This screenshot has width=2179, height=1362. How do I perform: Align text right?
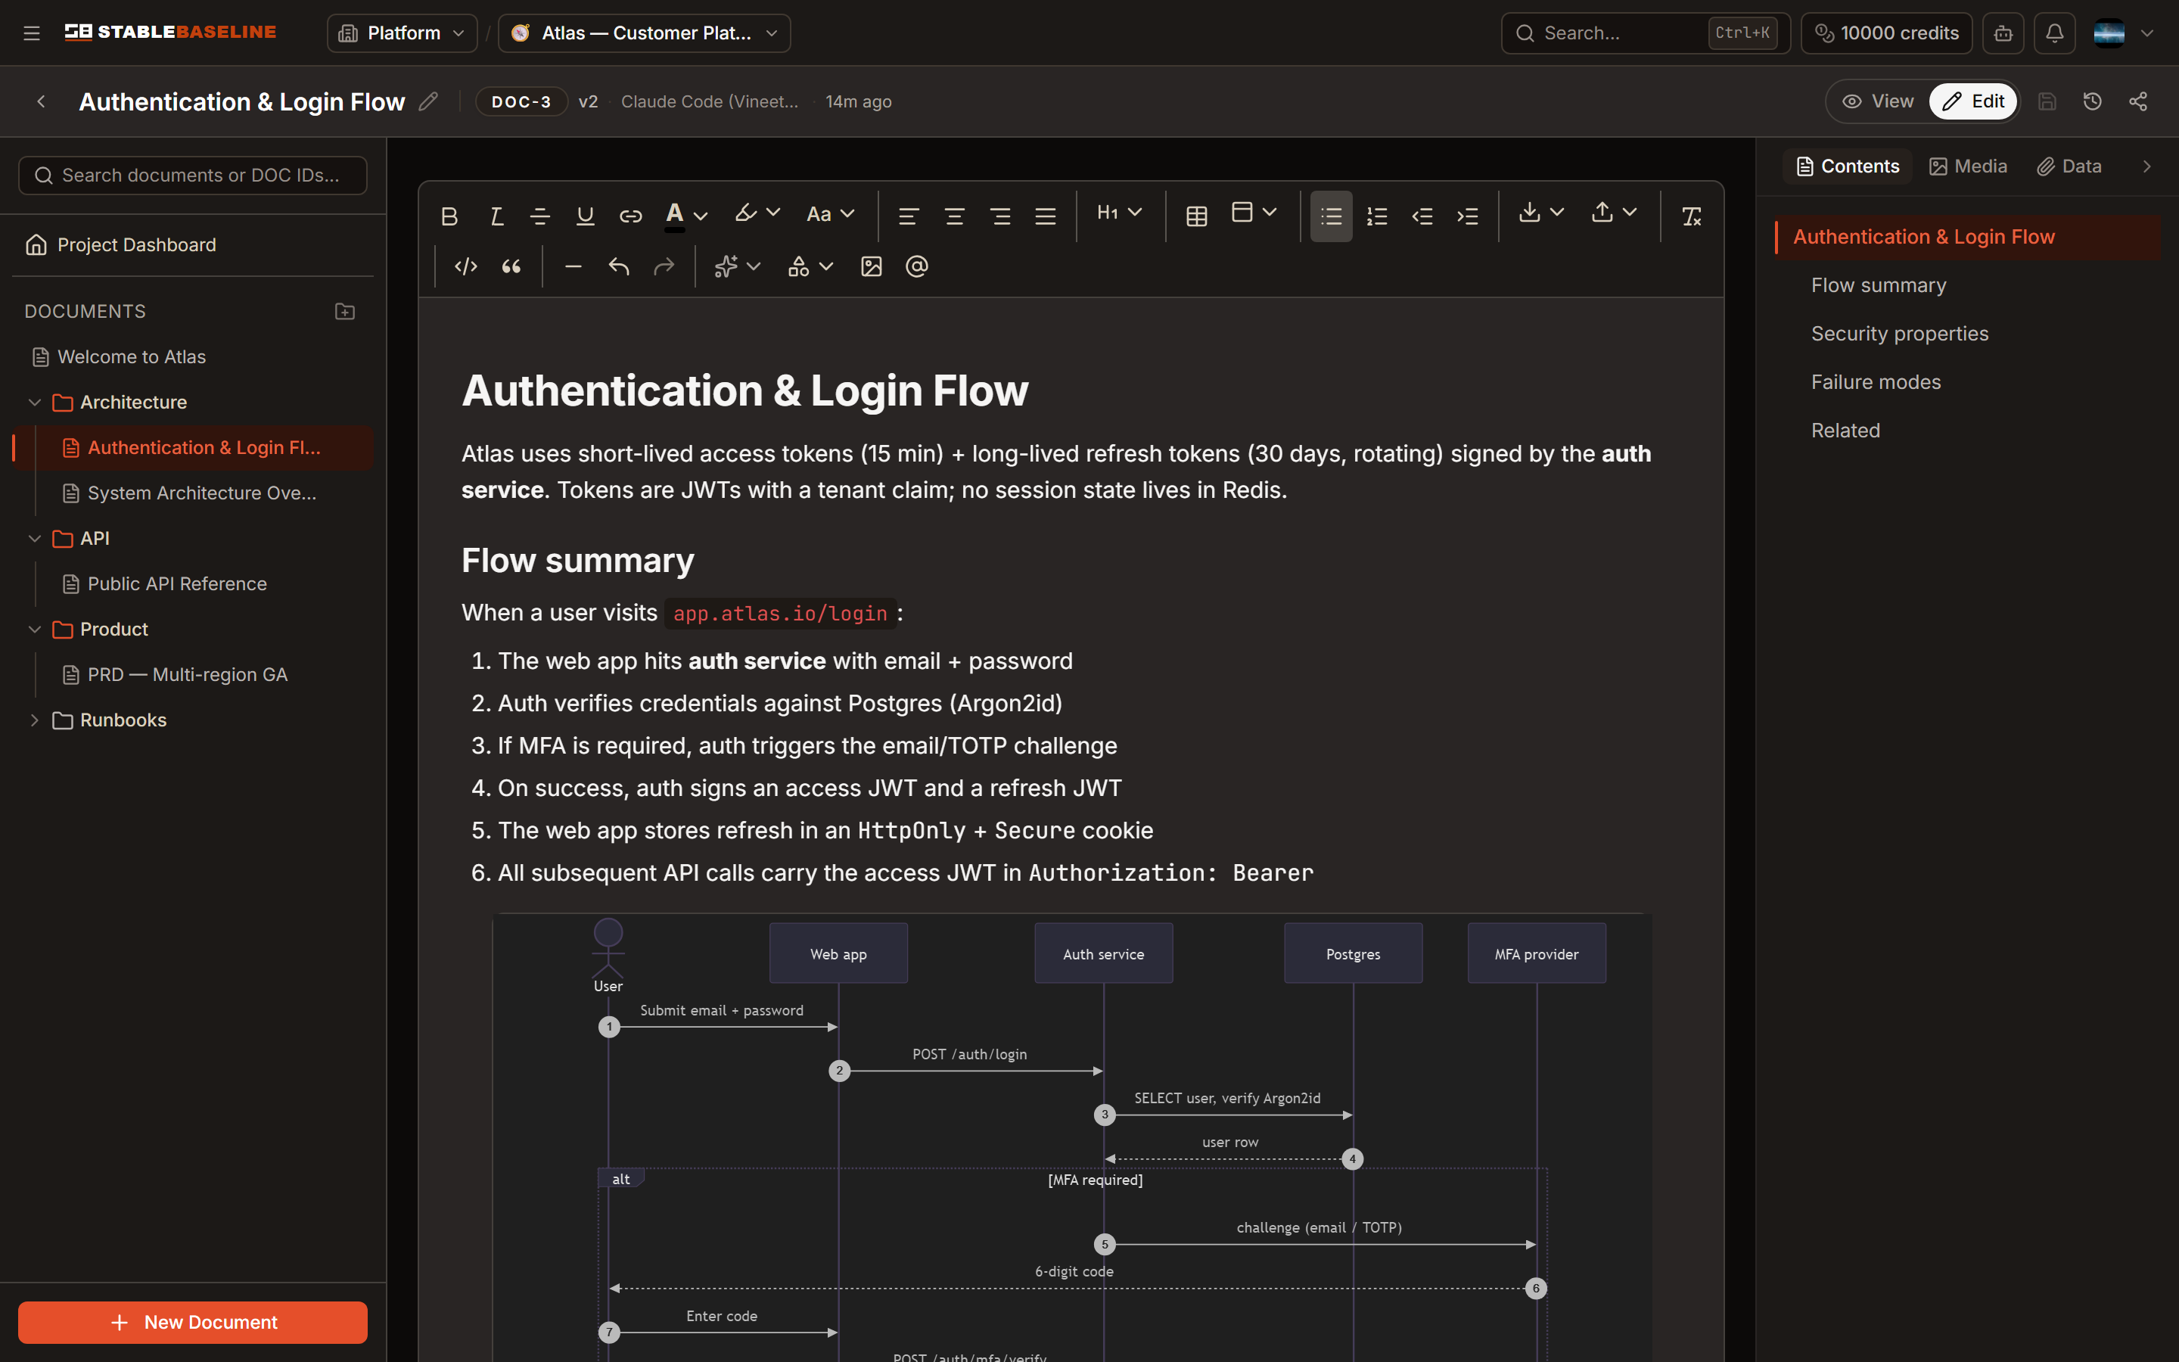[x=999, y=216]
